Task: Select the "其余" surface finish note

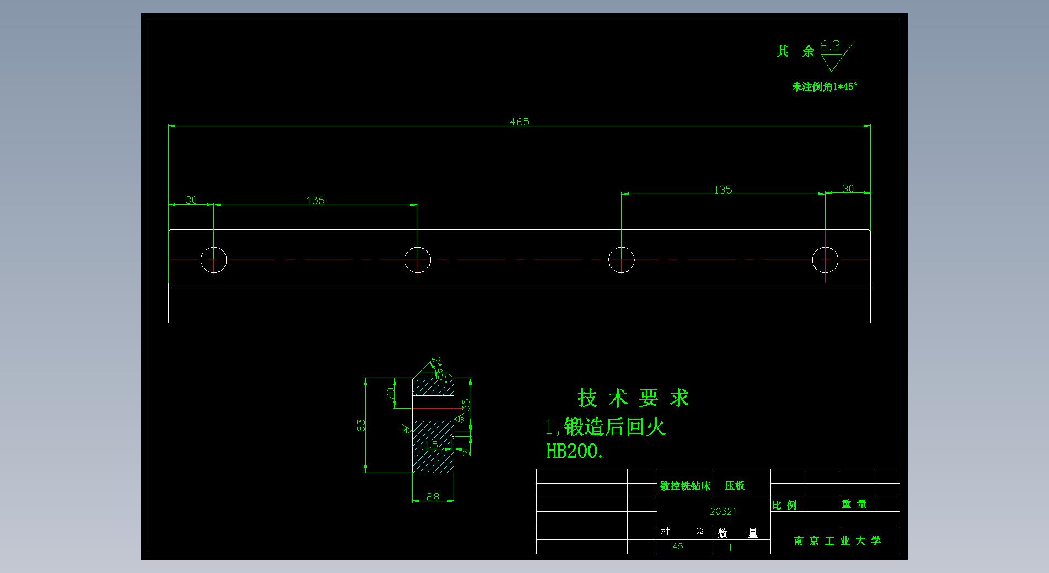Action: coord(795,51)
